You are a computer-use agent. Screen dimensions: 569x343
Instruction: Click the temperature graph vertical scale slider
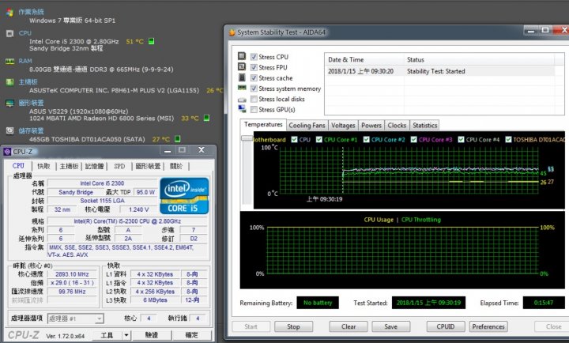[x=247, y=138]
